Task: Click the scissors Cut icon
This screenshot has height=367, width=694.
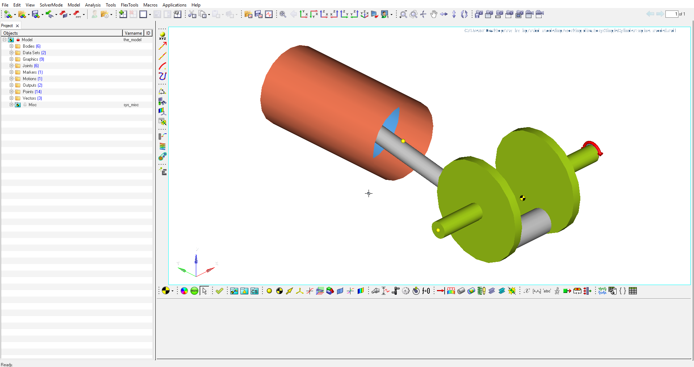Action: tap(192, 14)
